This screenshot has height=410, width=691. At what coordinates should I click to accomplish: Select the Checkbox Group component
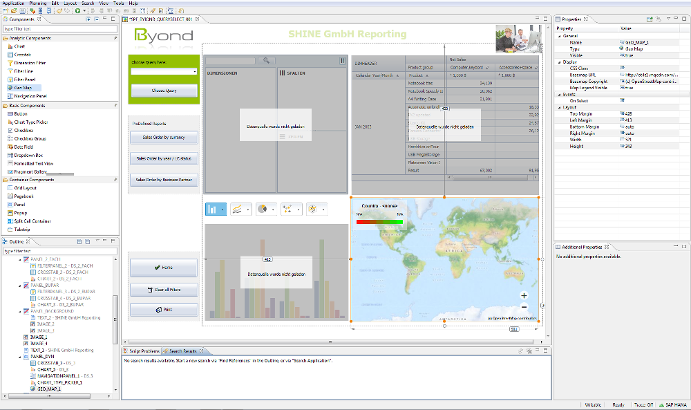[x=30, y=138]
